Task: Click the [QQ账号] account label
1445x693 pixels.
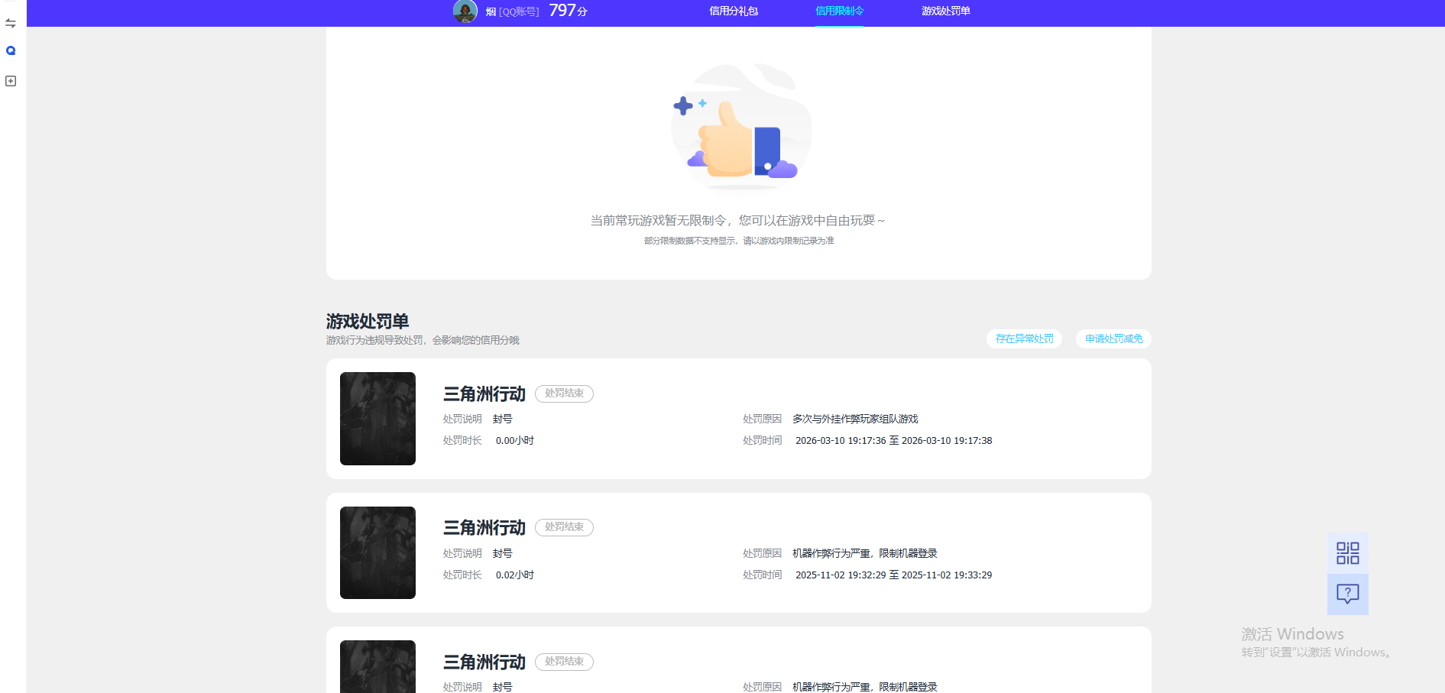Action: click(519, 11)
